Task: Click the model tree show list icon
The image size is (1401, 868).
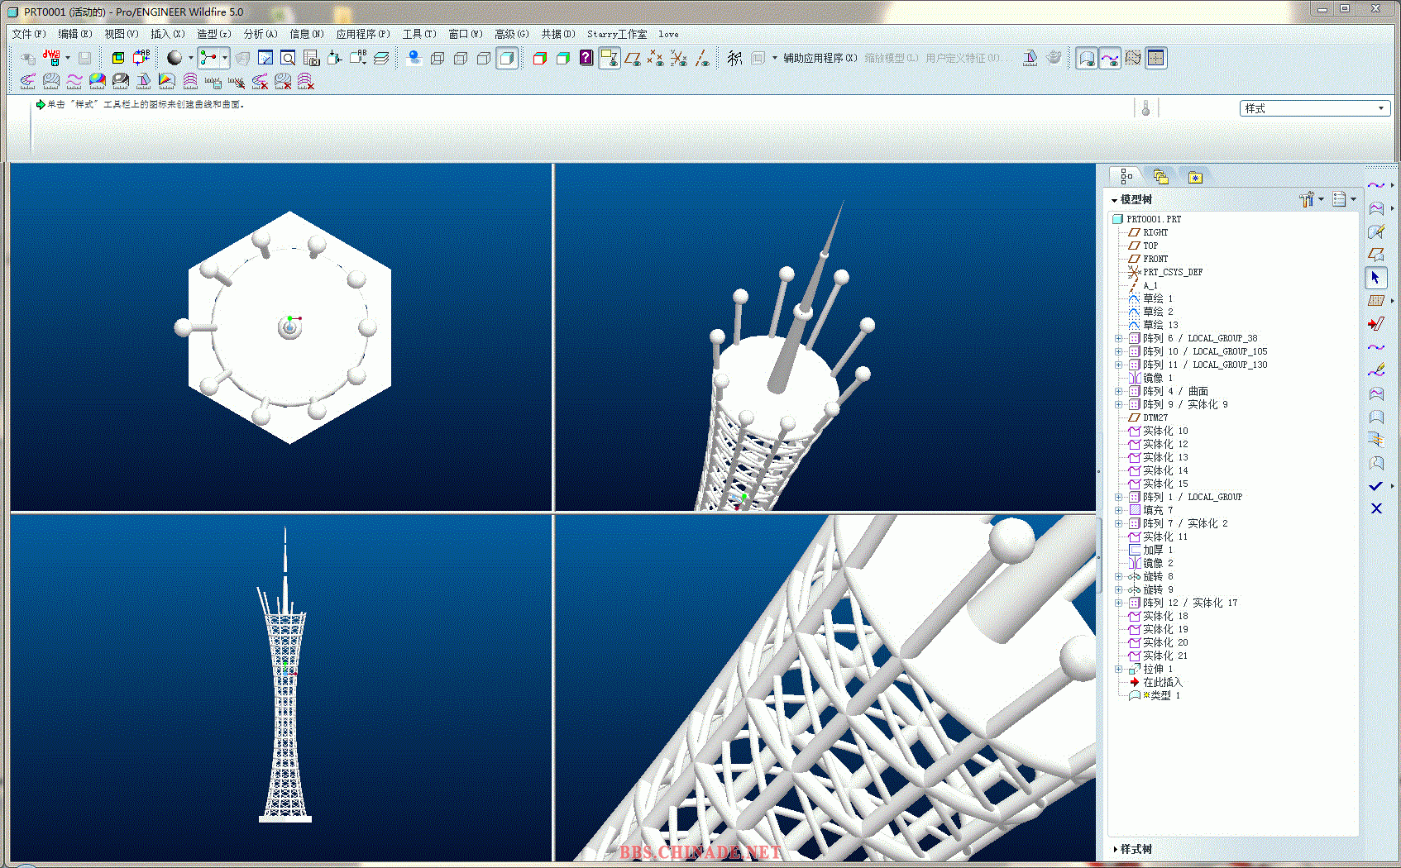Action: pos(1339,199)
